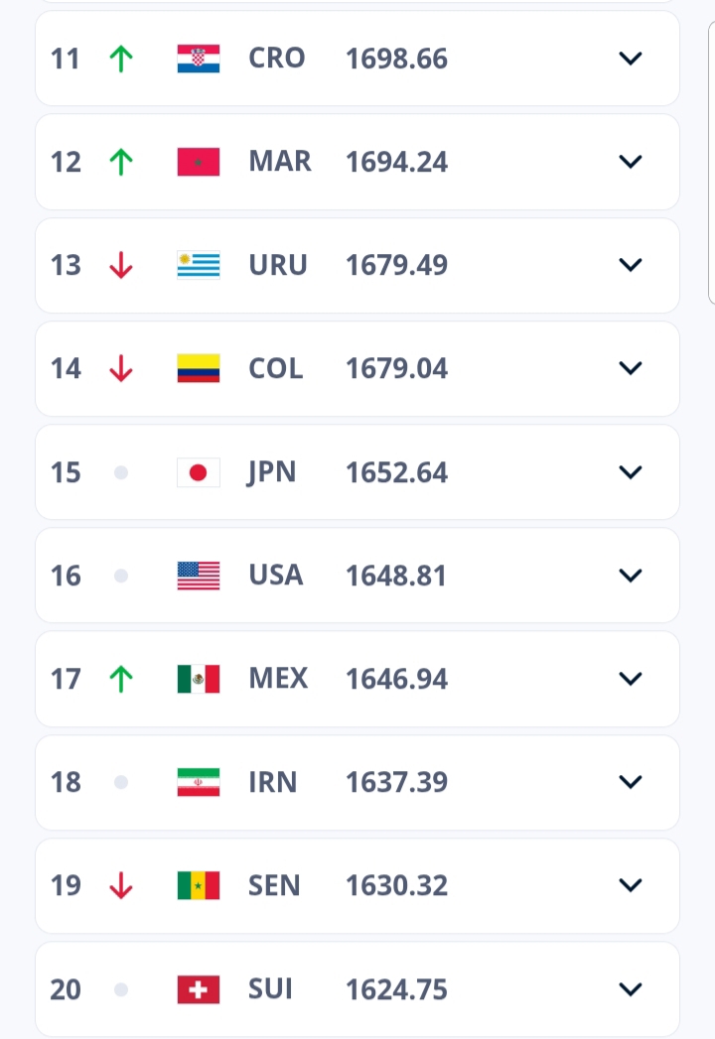Click the Mexico flag icon
The width and height of the screenshot is (715, 1039).
(199, 679)
